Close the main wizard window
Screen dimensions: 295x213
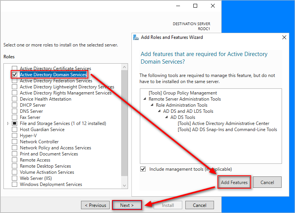click(x=213, y=6)
